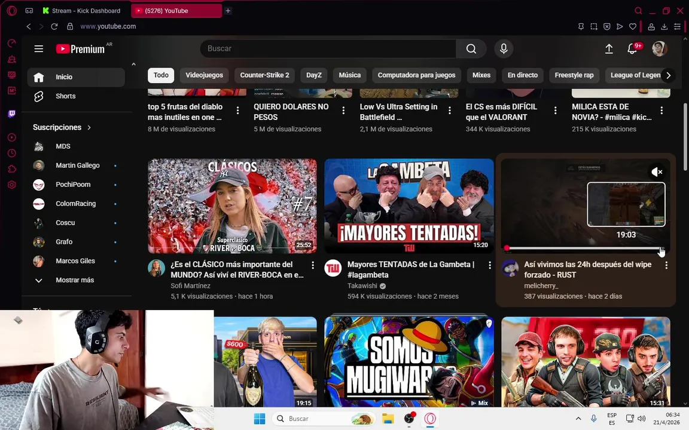Select the Counter-Strike 2 filter chip
Viewport: 689px width, 430px height.
[x=264, y=75]
